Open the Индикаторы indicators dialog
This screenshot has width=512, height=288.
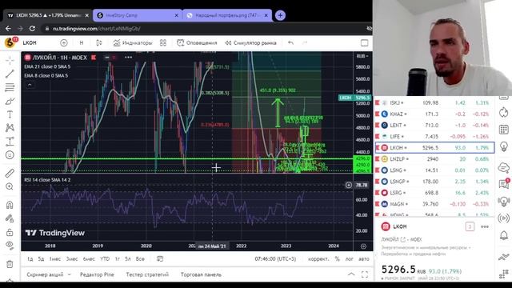tap(133, 42)
